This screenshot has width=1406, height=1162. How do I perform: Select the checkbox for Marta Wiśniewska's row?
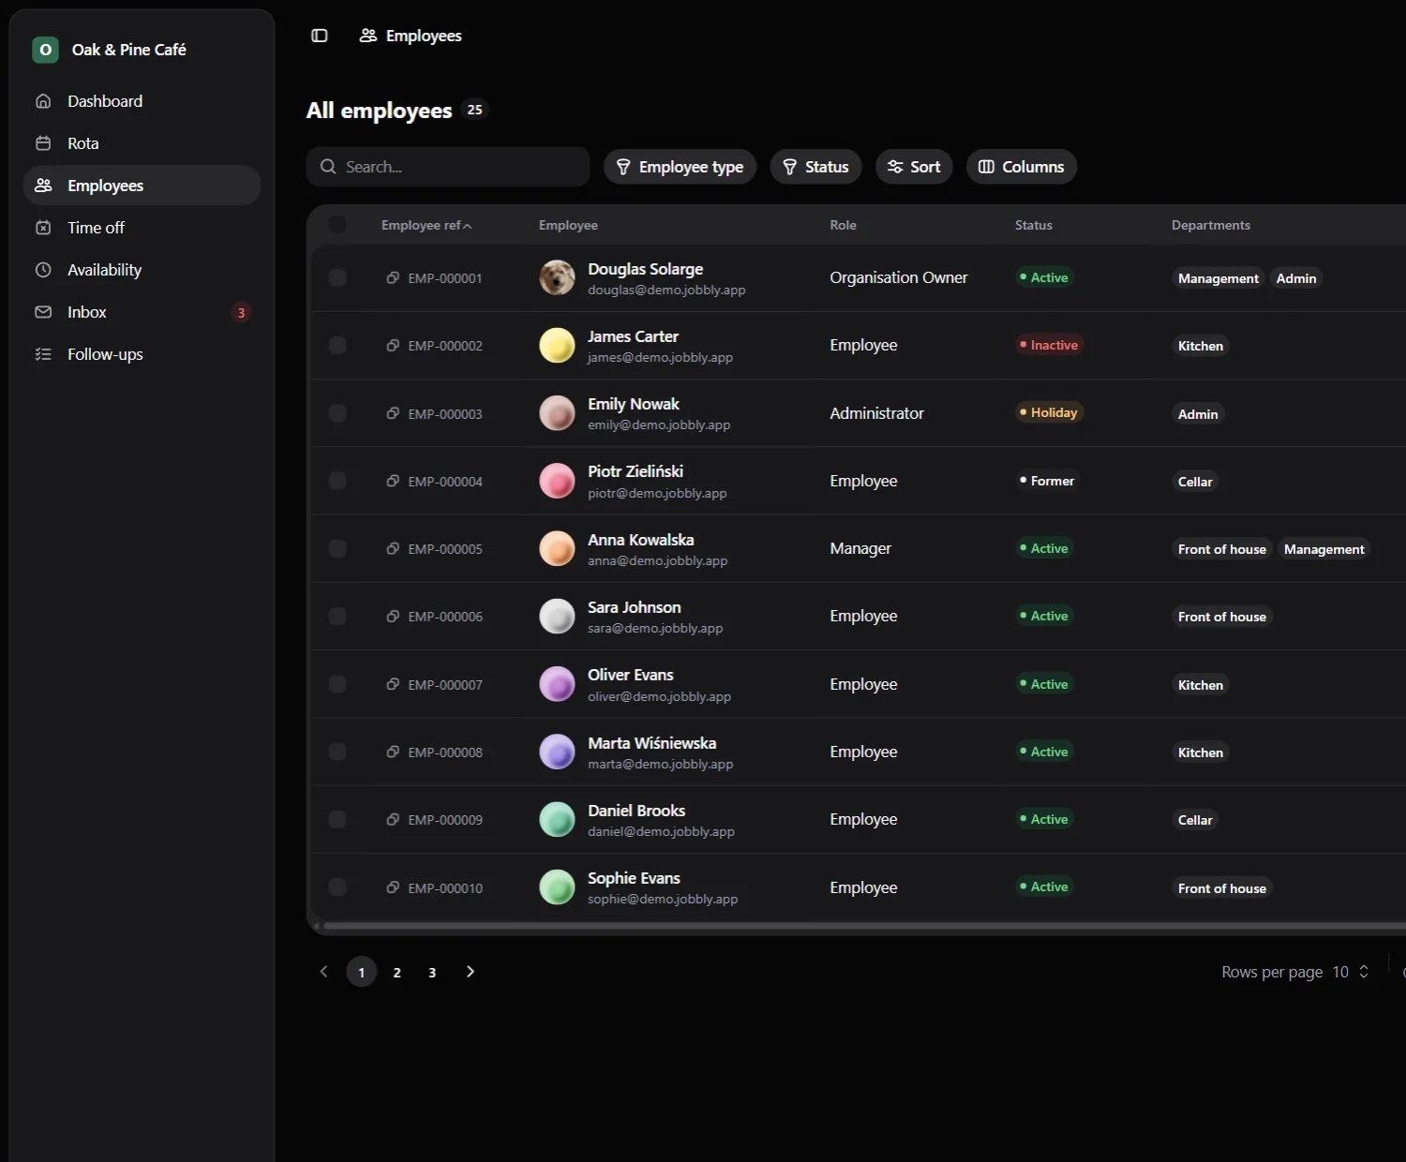[x=337, y=752]
